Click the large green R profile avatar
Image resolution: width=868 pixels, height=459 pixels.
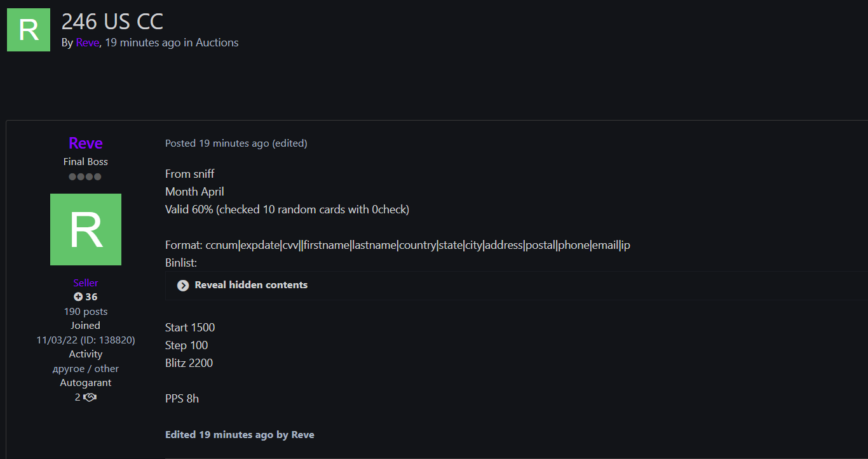[86, 229]
